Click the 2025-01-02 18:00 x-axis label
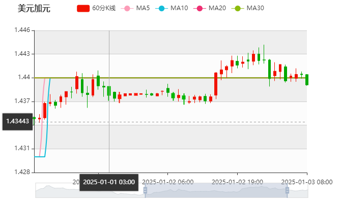Viewport: 341px width, 203px height. tap(237, 182)
